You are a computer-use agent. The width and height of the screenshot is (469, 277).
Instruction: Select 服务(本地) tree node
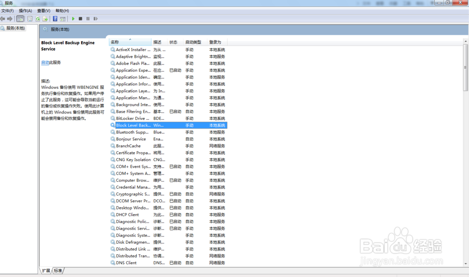[15, 28]
